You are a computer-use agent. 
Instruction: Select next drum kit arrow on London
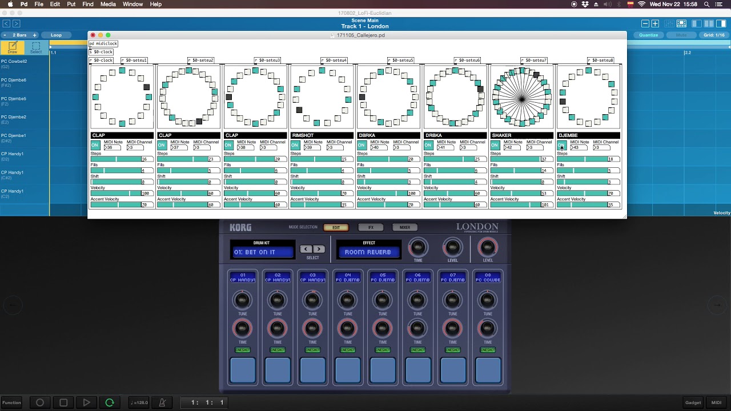click(319, 249)
